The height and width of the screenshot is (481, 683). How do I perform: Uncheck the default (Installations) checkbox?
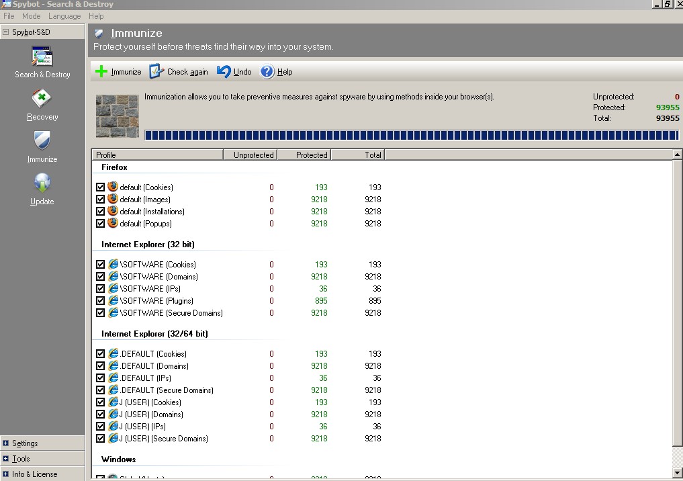100,212
